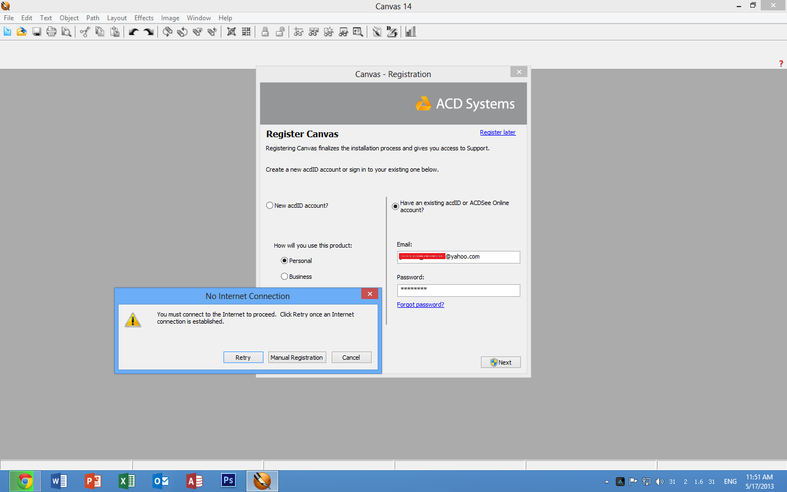787x492 pixels.
Task: Open the Edit menu
Action: [27, 18]
